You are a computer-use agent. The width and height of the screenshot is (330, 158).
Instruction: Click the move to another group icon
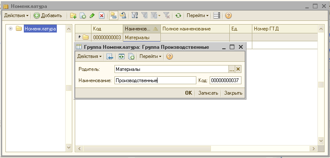pyautogui.click(x=123, y=15)
